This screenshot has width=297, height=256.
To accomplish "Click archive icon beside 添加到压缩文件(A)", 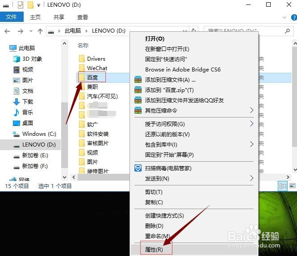I will coord(138,80).
